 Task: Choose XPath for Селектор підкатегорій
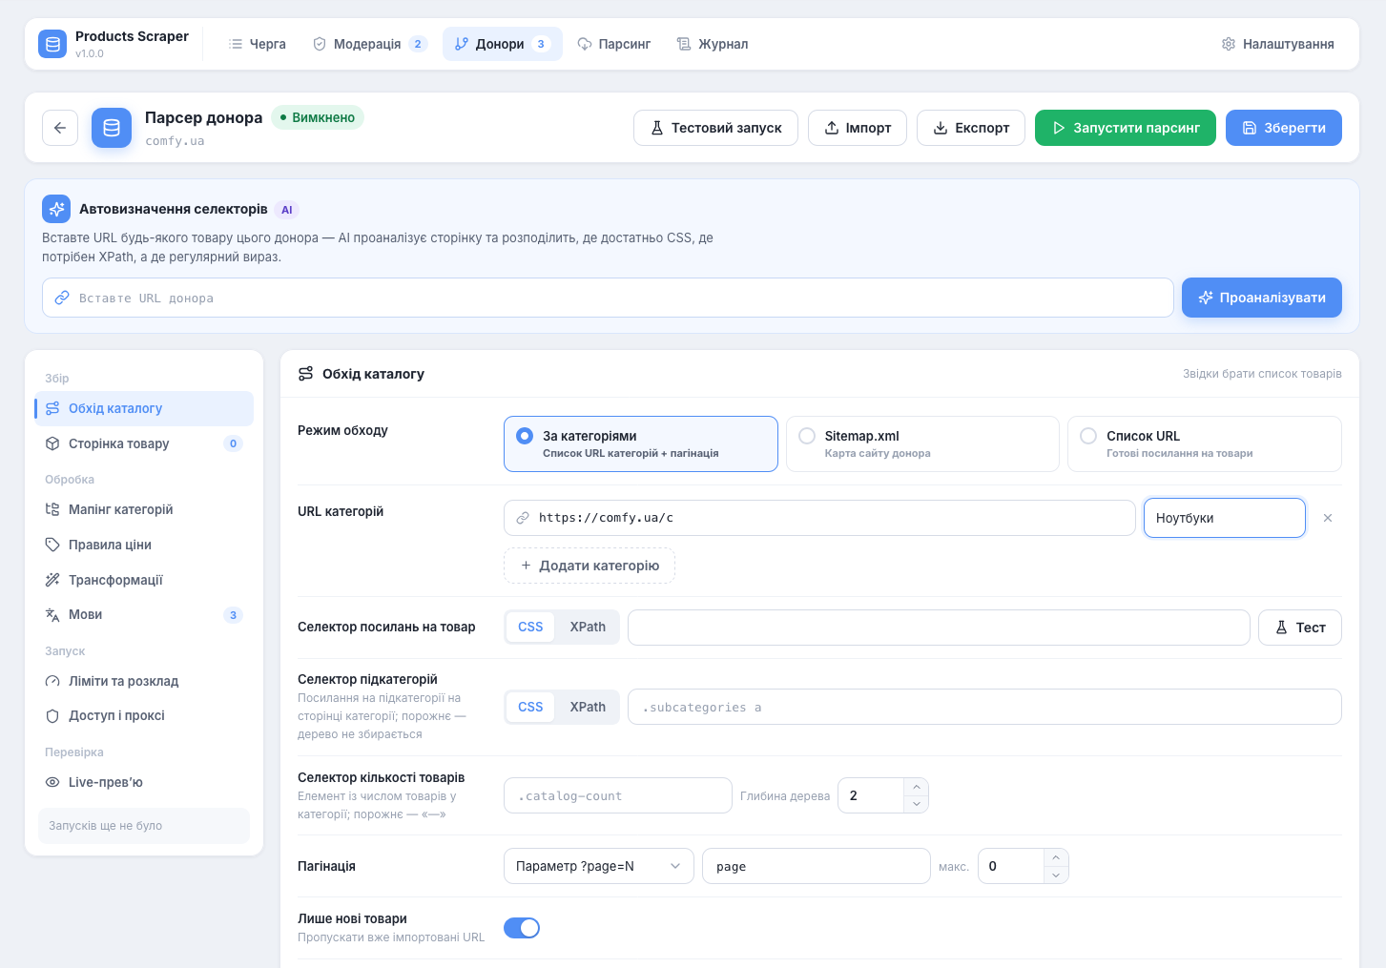pos(588,707)
